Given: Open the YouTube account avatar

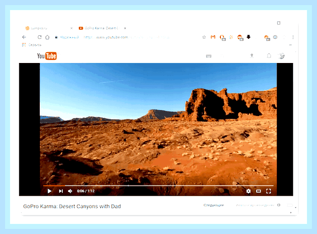Looking at the screenshot, I should coord(281,56).
